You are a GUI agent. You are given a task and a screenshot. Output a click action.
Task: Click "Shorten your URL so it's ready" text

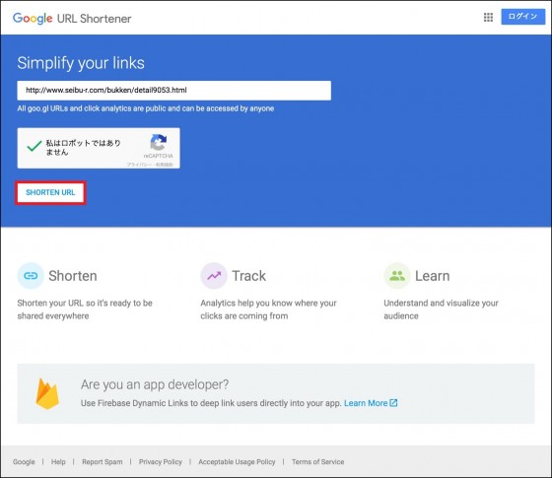pos(85,309)
